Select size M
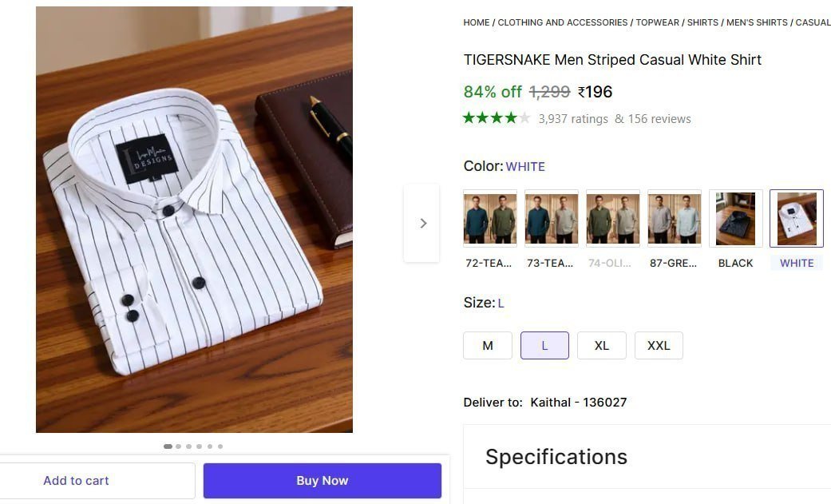The image size is (831, 504). [x=487, y=345]
